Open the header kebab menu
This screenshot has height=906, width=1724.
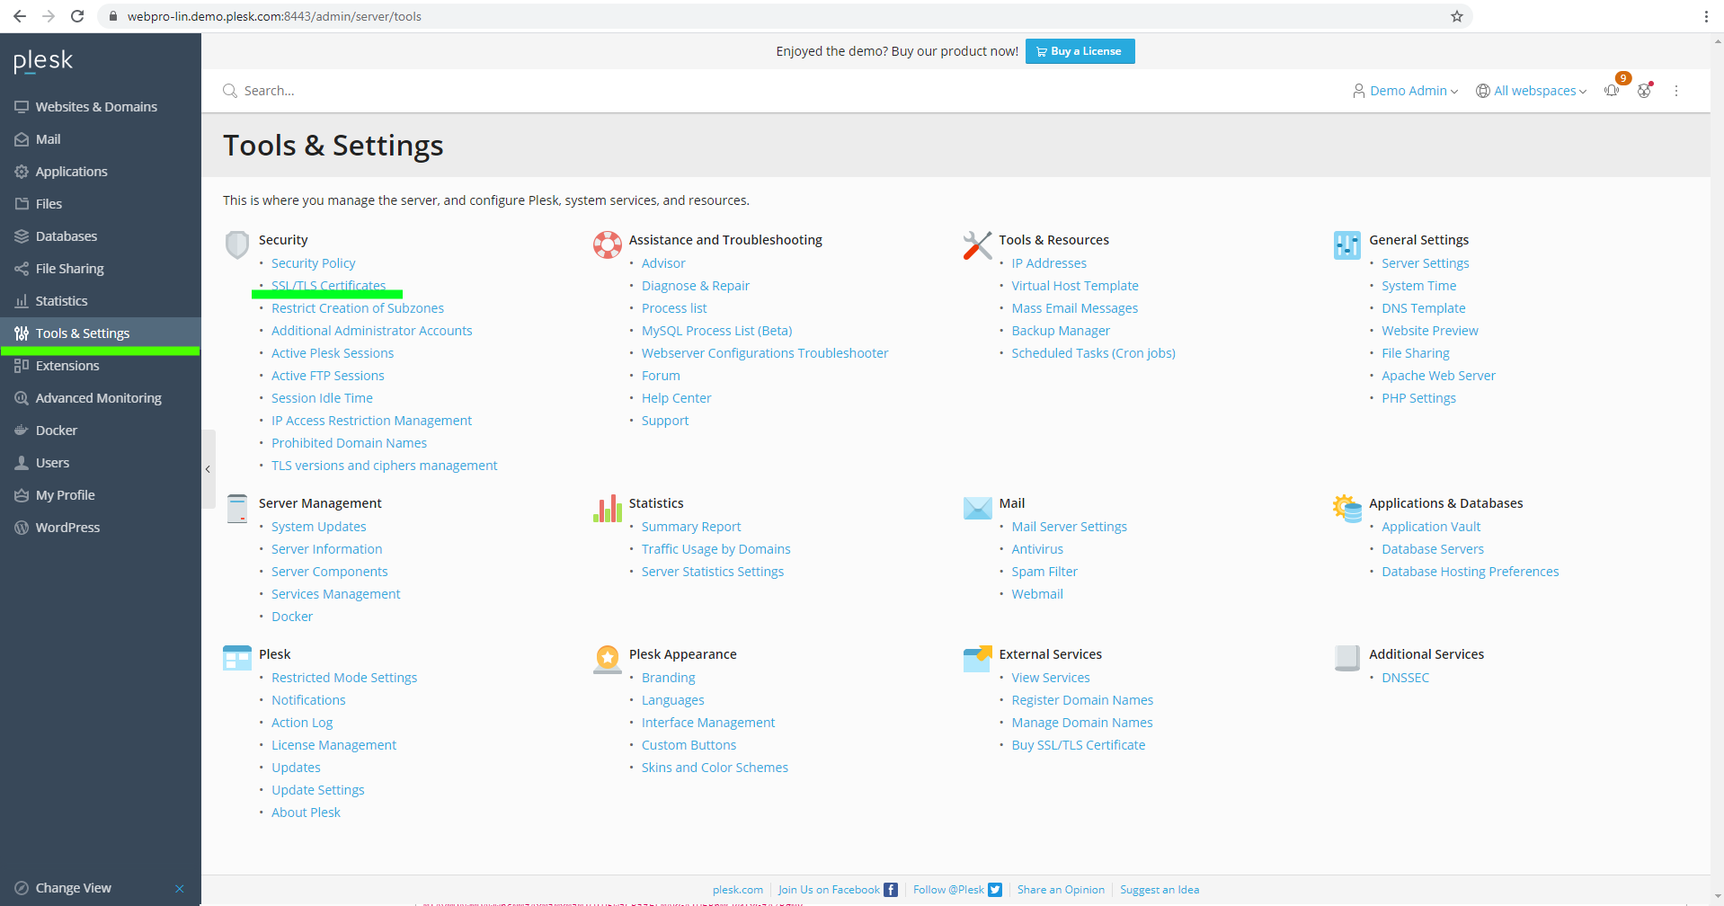click(1676, 91)
